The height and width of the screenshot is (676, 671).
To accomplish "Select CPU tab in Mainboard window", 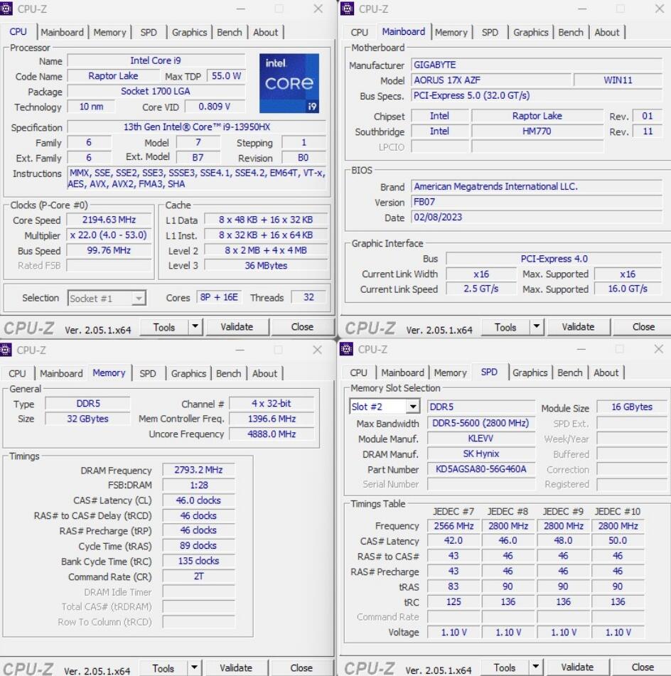I will 359,32.
